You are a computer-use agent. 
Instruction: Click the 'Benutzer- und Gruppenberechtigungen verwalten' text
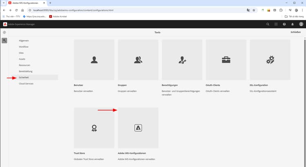181,93
